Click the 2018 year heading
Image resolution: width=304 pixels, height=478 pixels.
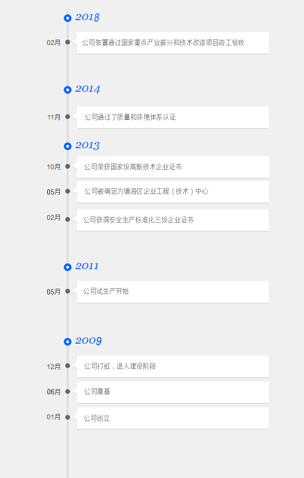[87, 18]
